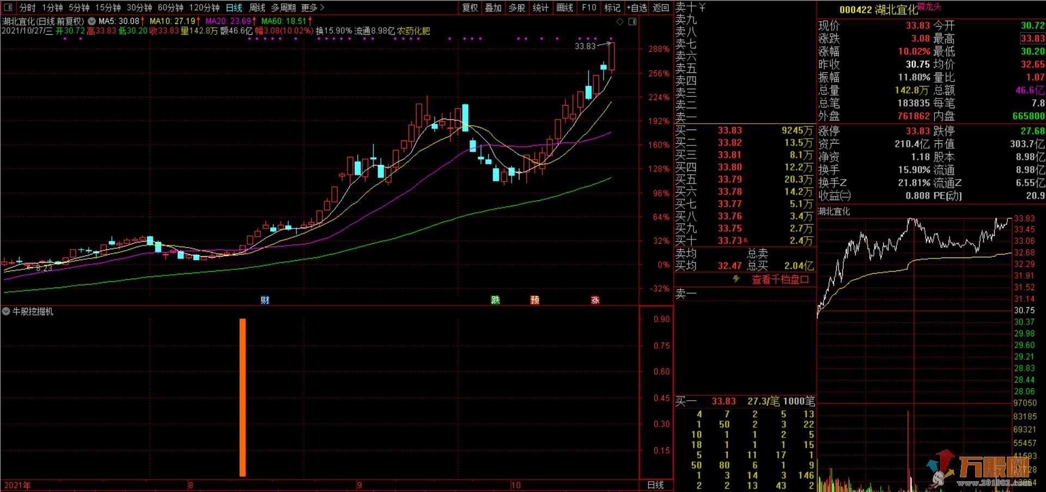
Task: Click the green 跌 marker on chart
Action: coord(495,300)
